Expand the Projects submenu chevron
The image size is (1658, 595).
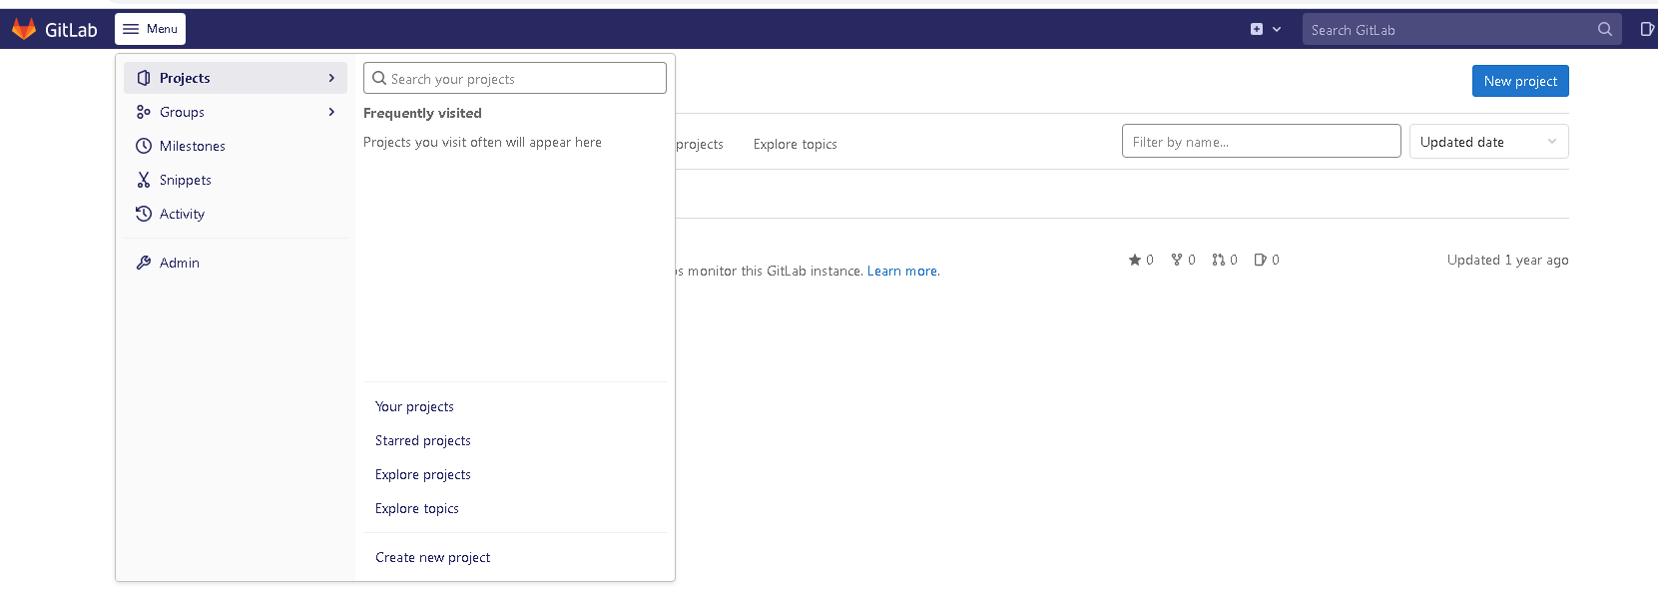331,78
